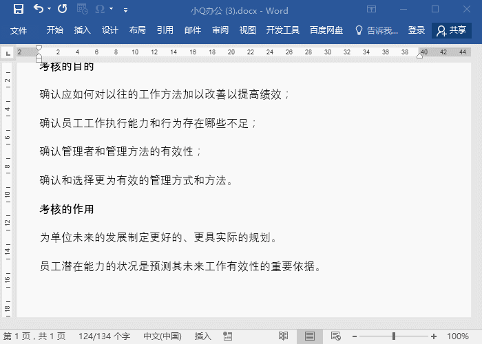Switch to the 开始 tab
This screenshot has width=482, height=344.
55,30
